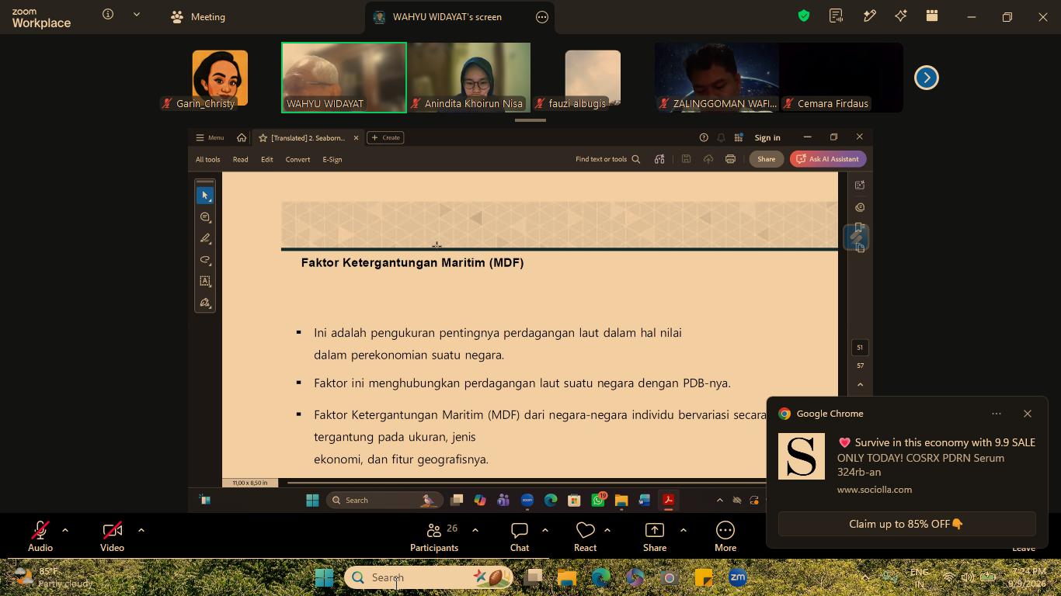Unmute the Audio microphone
Image resolution: width=1061 pixels, height=596 pixels.
[x=40, y=537]
